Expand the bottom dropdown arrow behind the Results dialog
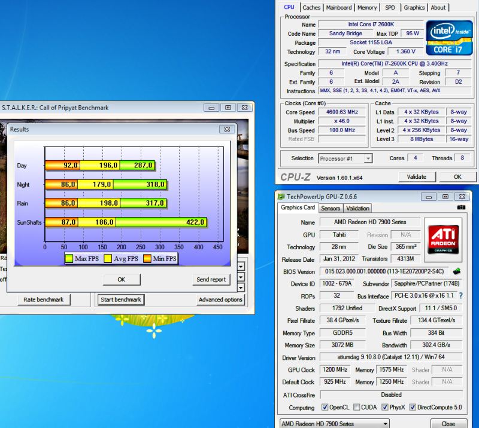479x428 pixels. point(241,288)
